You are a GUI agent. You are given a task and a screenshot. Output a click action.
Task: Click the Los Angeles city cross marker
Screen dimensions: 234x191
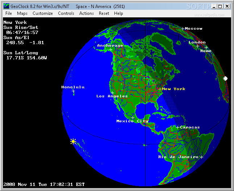[x=112, y=93]
